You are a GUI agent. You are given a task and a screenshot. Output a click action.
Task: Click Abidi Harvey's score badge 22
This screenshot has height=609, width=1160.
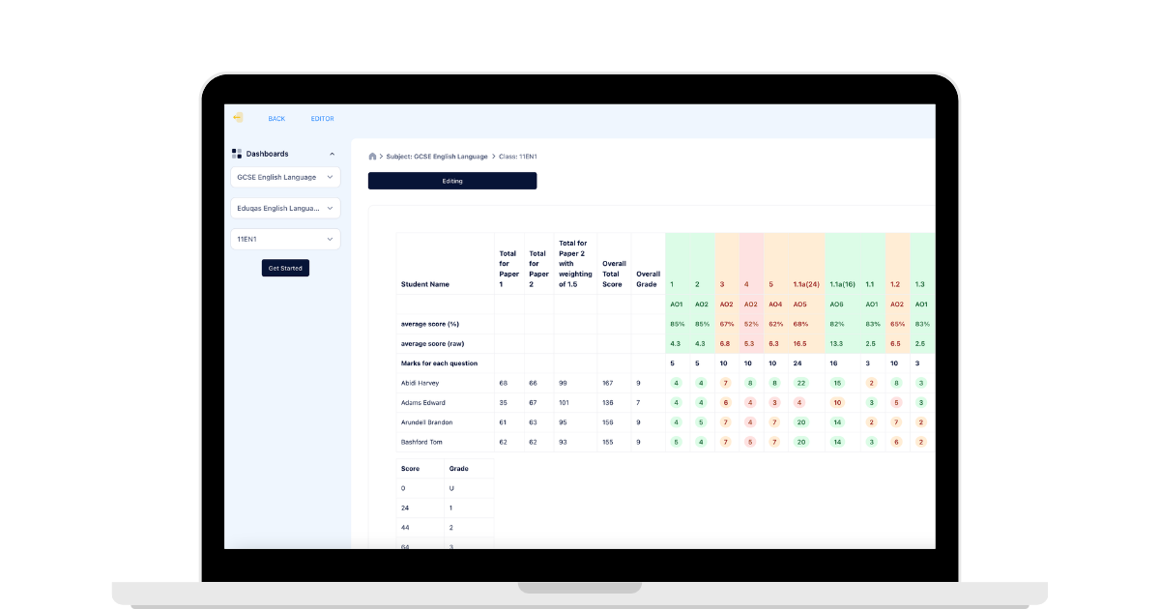[799, 383]
